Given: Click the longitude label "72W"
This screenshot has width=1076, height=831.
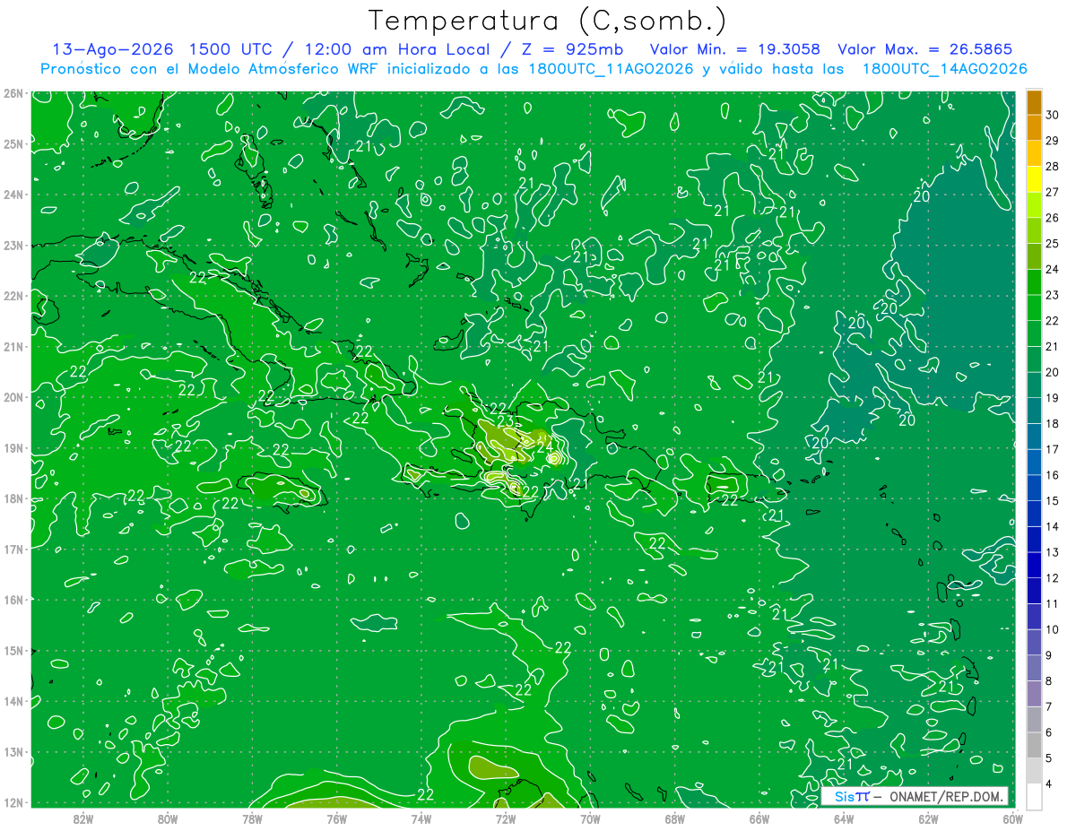Looking at the screenshot, I should (506, 818).
